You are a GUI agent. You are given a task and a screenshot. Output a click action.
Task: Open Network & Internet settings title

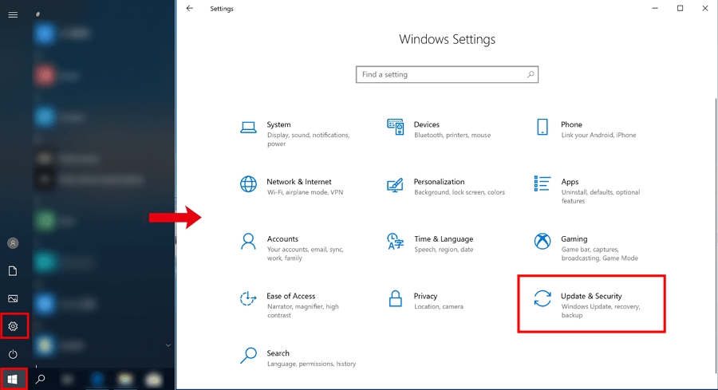coord(299,182)
